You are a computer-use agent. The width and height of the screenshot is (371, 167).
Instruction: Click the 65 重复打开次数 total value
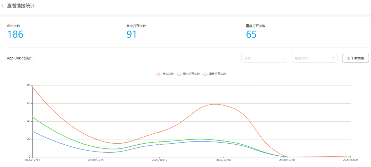point(251,34)
